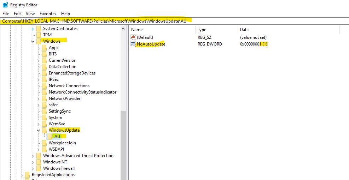The height and width of the screenshot is (180, 349).
Task: Select the WindowsUpdate folder icon
Action: coord(45,130)
